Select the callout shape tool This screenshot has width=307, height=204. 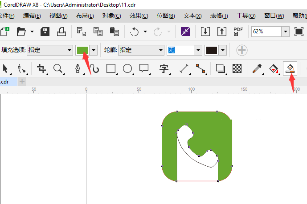point(144,69)
